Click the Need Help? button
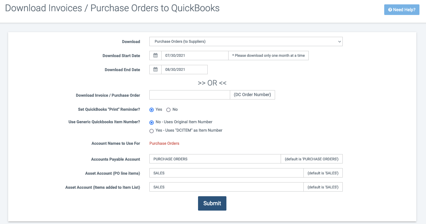426x224 pixels. coord(402,10)
